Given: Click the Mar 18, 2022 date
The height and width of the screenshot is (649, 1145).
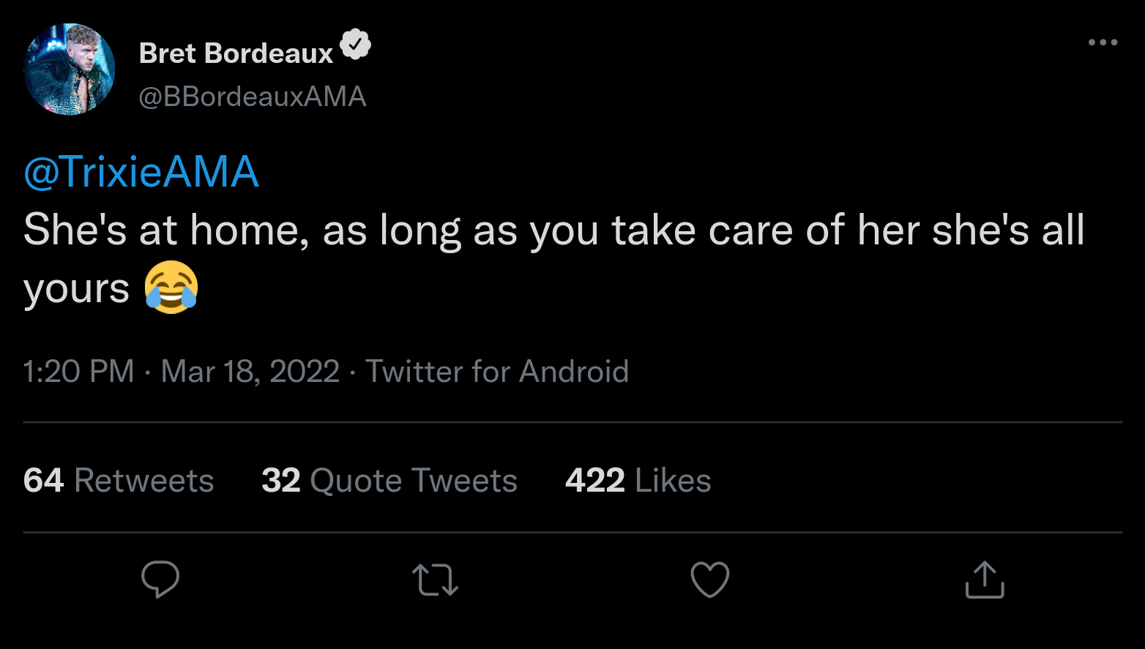Looking at the screenshot, I should [x=250, y=372].
